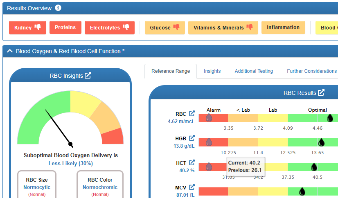Click the Normochromic RBC Color link
The image size is (338, 198).
tap(100, 187)
